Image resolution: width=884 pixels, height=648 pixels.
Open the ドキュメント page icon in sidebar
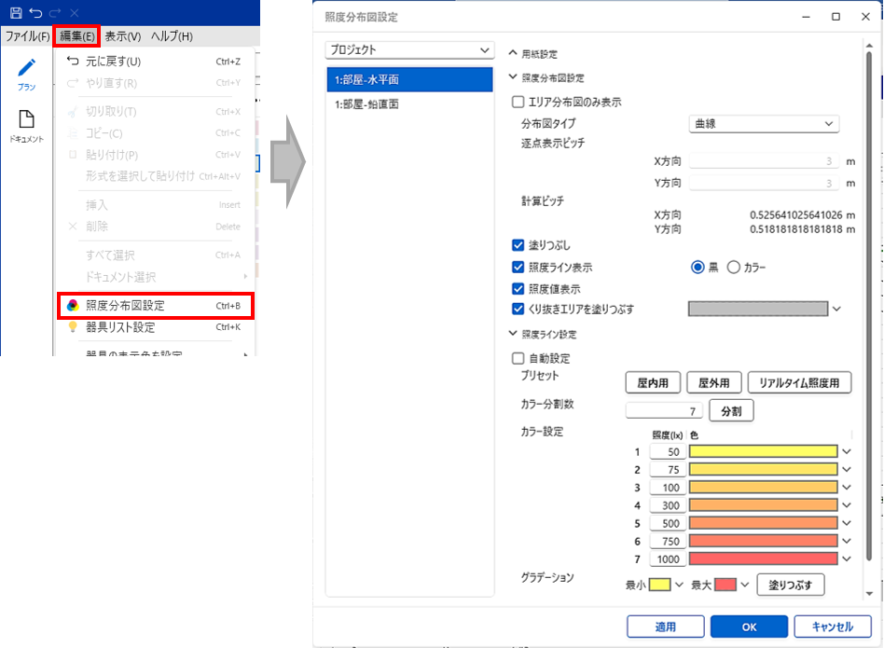click(x=27, y=119)
